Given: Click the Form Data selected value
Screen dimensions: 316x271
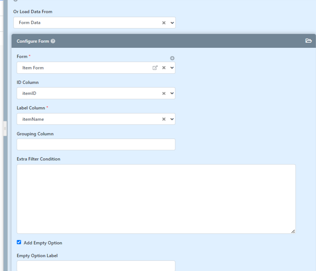Looking at the screenshot, I should [30, 23].
